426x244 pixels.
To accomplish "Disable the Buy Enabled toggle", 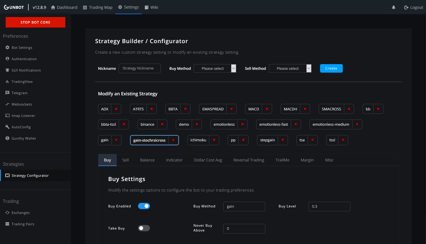I will tap(144, 206).
